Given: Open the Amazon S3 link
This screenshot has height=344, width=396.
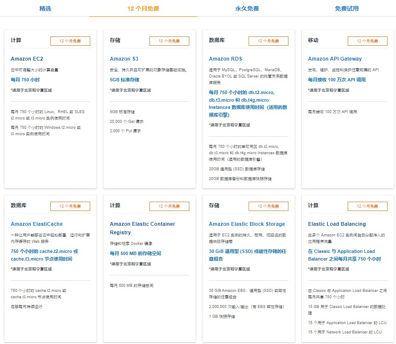Looking at the screenshot, I should pos(124,59).
